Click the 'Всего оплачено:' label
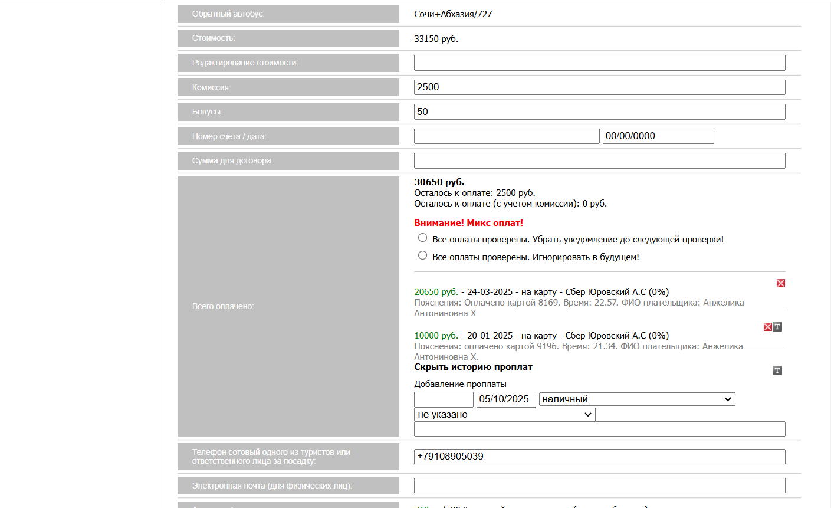This screenshot has width=831, height=508. [223, 306]
